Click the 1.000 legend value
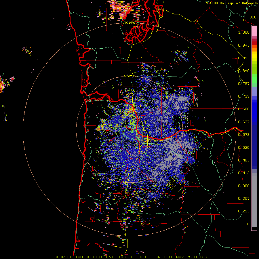259x259 pixels. point(244,32)
